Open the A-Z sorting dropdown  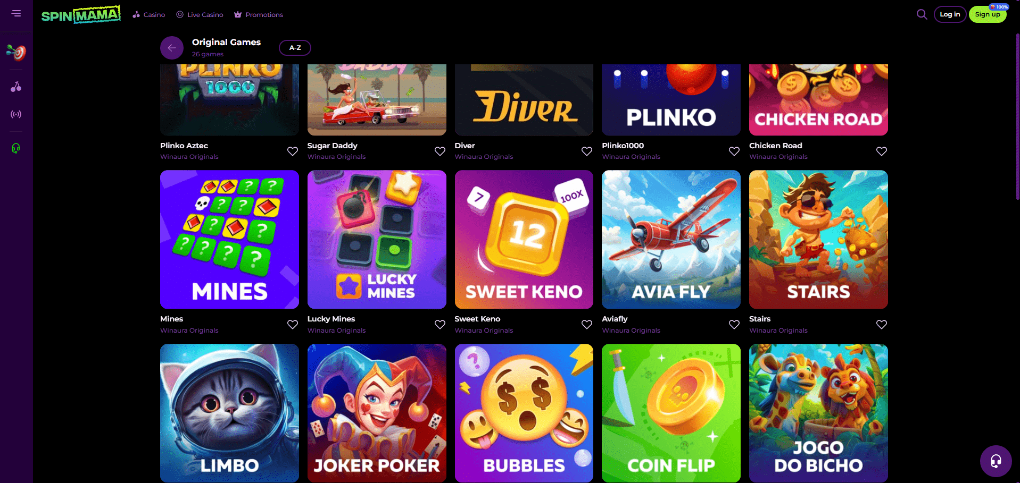(x=295, y=48)
